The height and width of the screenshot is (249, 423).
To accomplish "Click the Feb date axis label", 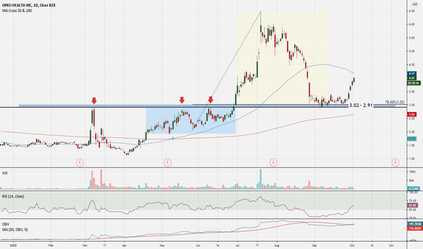I will (x=51, y=245).
